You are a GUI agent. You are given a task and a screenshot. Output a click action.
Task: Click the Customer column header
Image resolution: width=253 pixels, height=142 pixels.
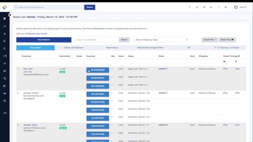[x=26, y=56]
